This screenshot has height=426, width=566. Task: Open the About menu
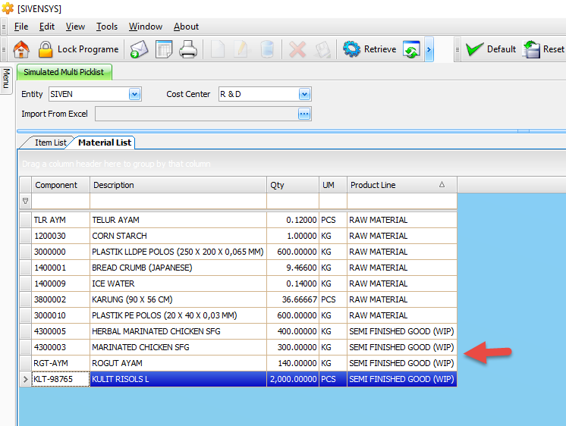coord(186,27)
